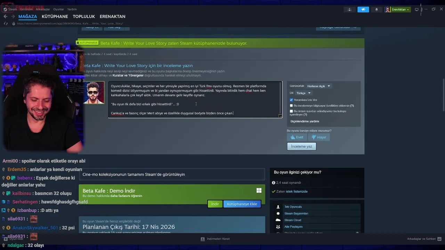Switch to the KÜTÜPHANE tab
Screen dimensions: 445x250
tap(55, 16)
